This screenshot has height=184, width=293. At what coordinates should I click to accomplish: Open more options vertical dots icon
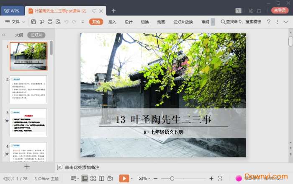click(x=277, y=22)
